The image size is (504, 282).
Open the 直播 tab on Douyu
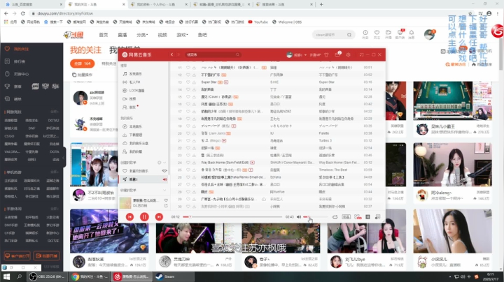coord(122,35)
